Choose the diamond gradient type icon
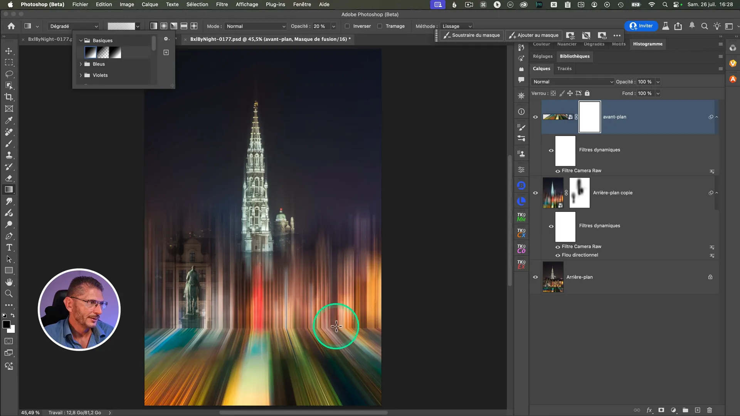The height and width of the screenshot is (416, 740). (194, 26)
